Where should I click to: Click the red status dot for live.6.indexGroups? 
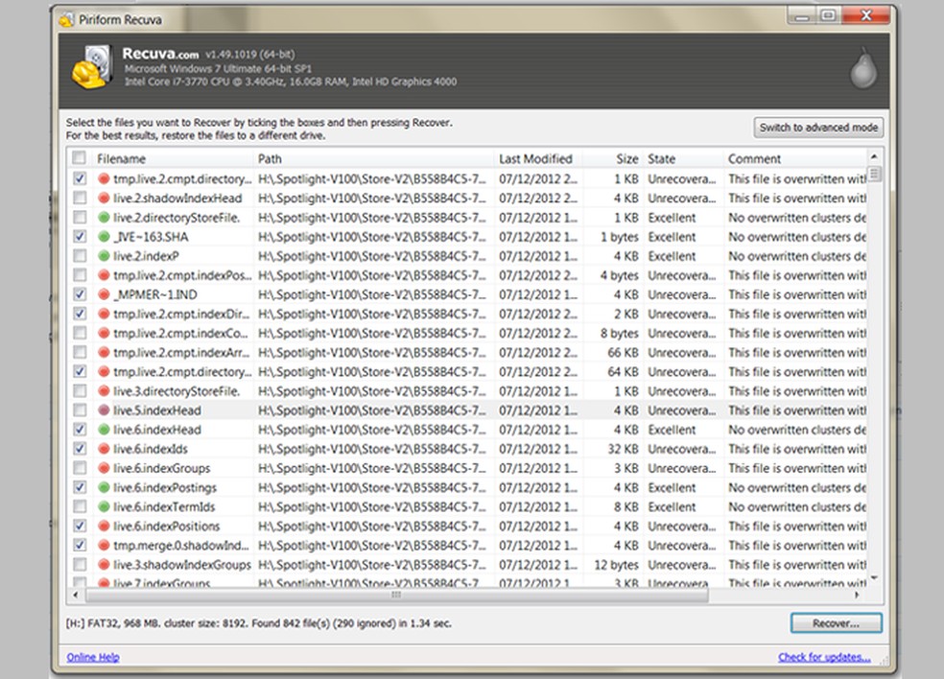pyautogui.click(x=104, y=468)
